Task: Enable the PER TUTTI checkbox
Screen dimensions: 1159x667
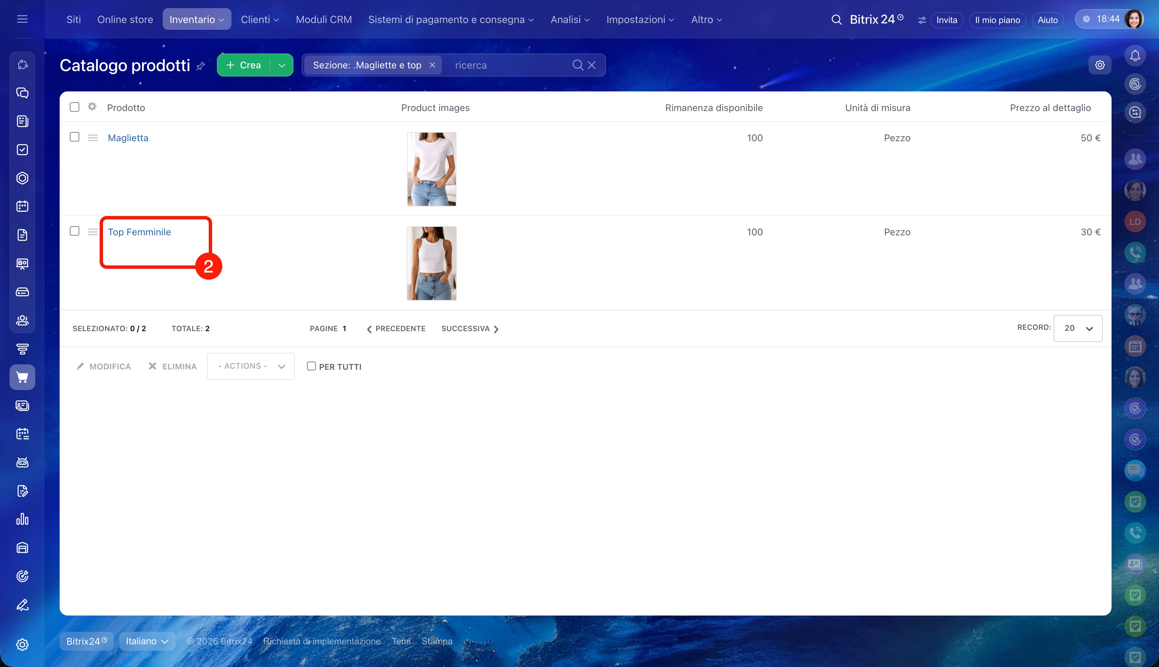Action: pos(311,366)
